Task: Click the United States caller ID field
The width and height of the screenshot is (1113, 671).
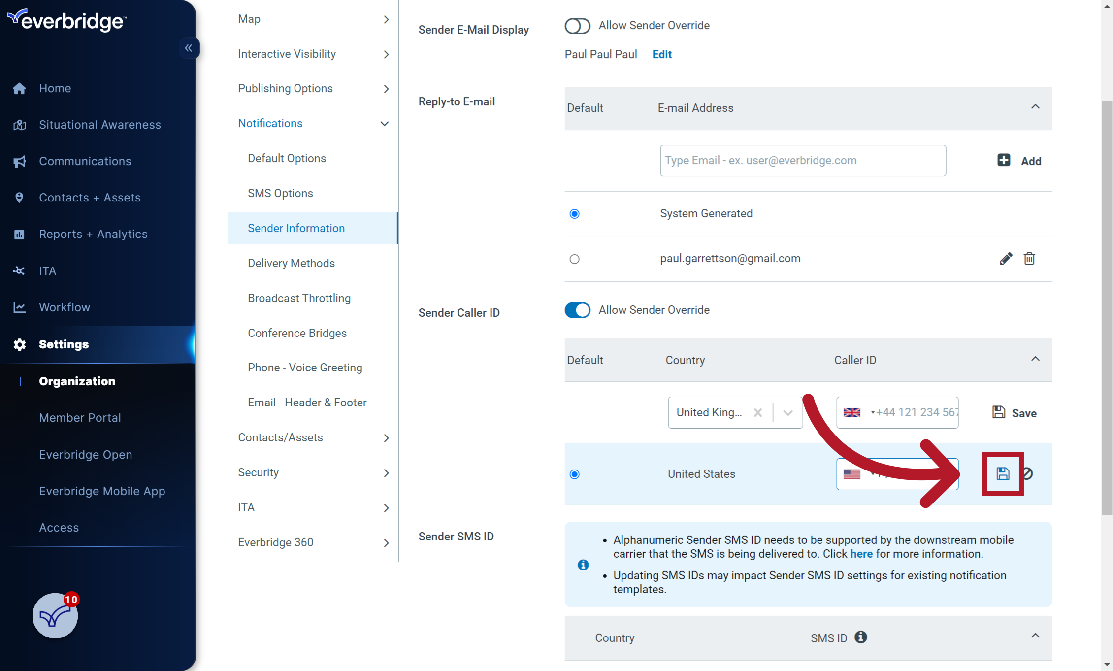Action: 897,474
